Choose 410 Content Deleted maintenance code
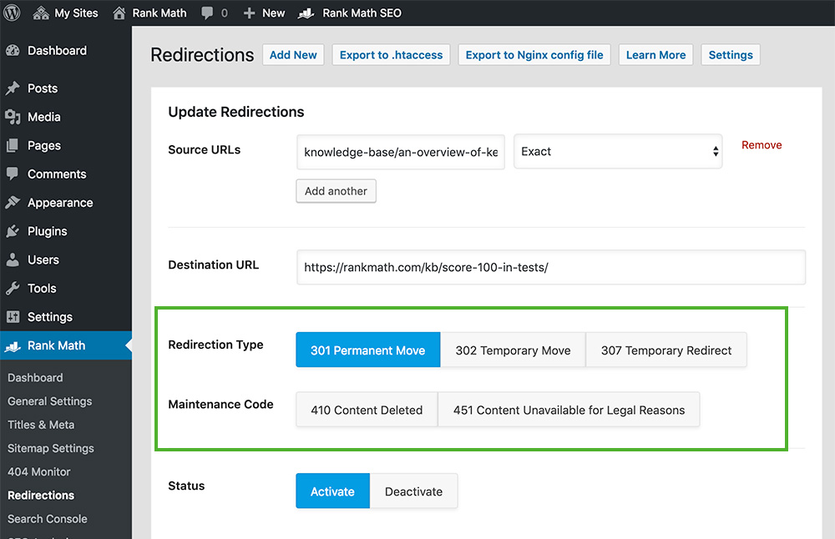 click(367, 410)
